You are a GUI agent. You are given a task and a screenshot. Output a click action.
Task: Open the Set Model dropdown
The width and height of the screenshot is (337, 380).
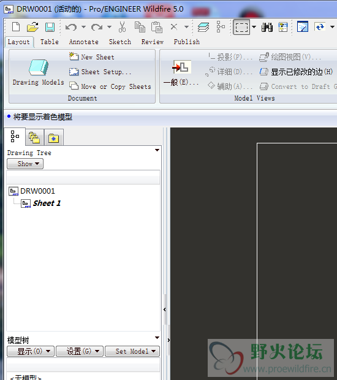pos(132,351)
